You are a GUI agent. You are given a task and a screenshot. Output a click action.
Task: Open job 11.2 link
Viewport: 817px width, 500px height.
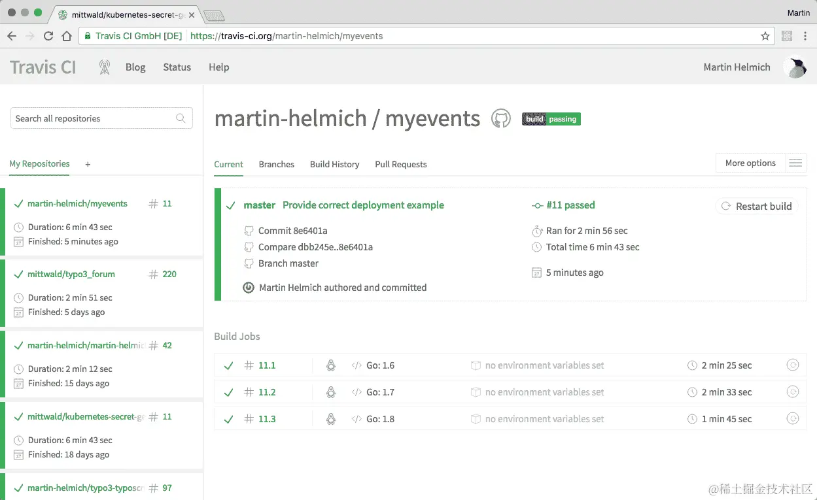(267, 392)
